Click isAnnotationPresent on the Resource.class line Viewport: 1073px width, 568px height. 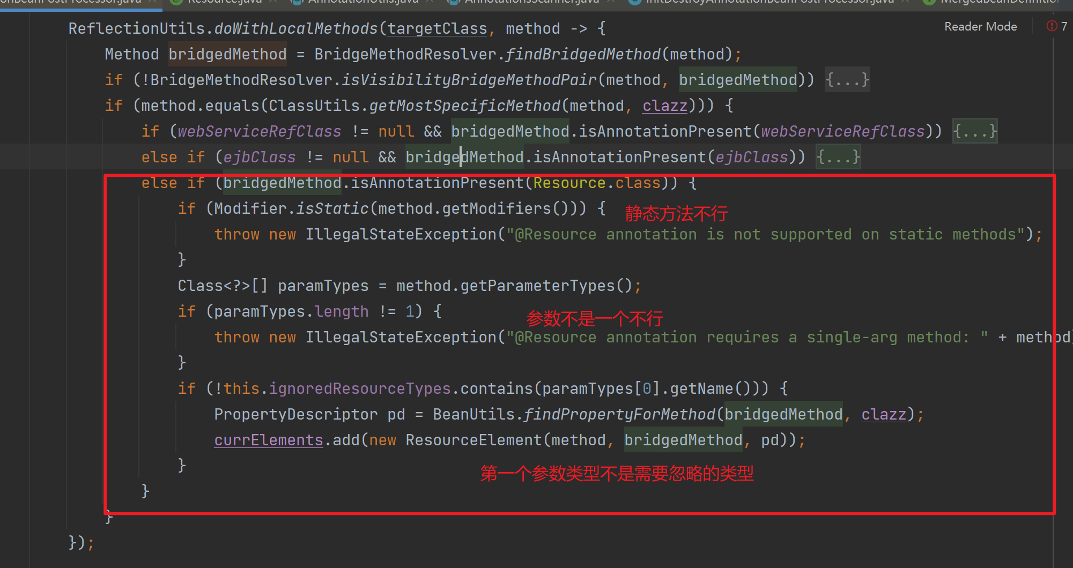tap(437, 183)
